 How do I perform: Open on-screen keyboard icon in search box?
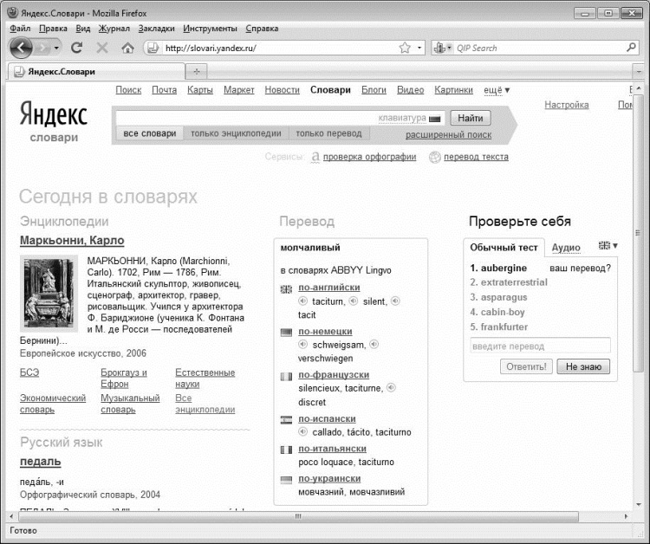[x=434, y=119]
